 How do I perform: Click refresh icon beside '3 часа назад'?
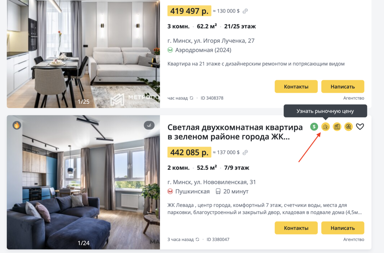[x=197, y=239]
